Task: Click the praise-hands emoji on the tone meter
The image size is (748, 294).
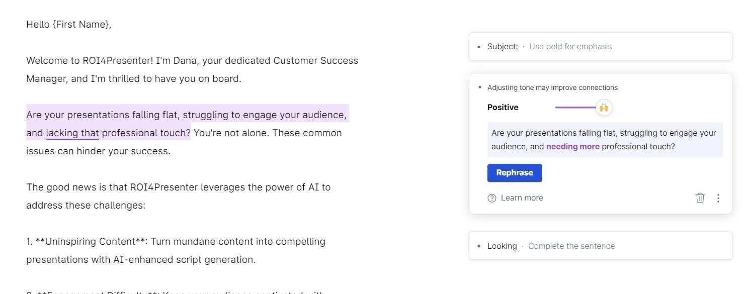Action: [604, 107]
